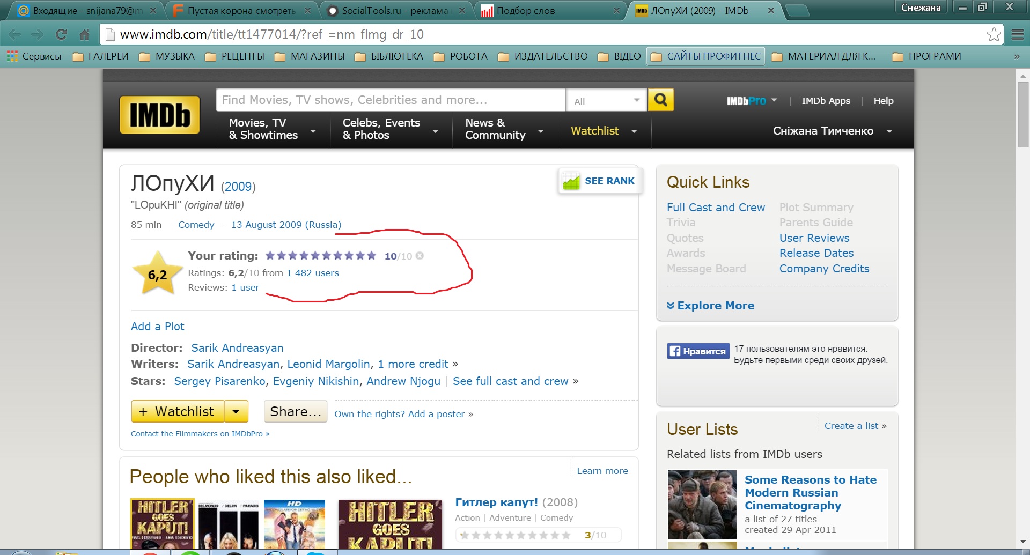1030x555 pixels.
Task: Expand Movies, TV & Showtimes menu
Action: 273,129
